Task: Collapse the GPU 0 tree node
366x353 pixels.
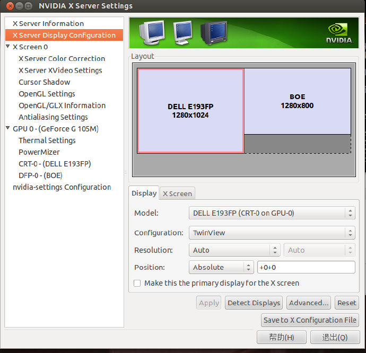Action: [x=8, y=128]
